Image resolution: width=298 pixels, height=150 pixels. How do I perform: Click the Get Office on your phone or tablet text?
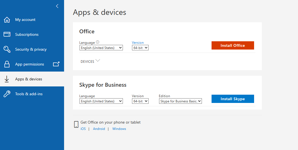(110, 122)
